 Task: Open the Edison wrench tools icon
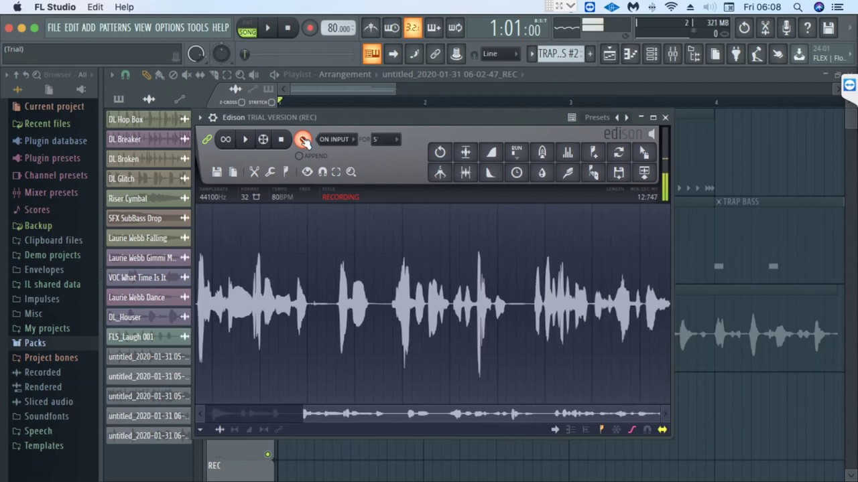270,172
